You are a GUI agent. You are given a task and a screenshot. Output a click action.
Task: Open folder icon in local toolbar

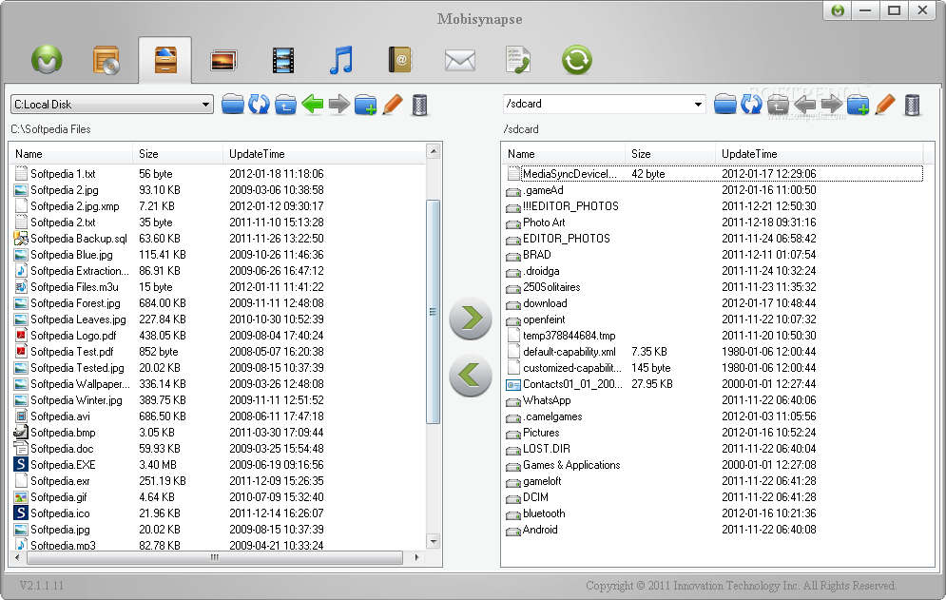tap(232, 104)
